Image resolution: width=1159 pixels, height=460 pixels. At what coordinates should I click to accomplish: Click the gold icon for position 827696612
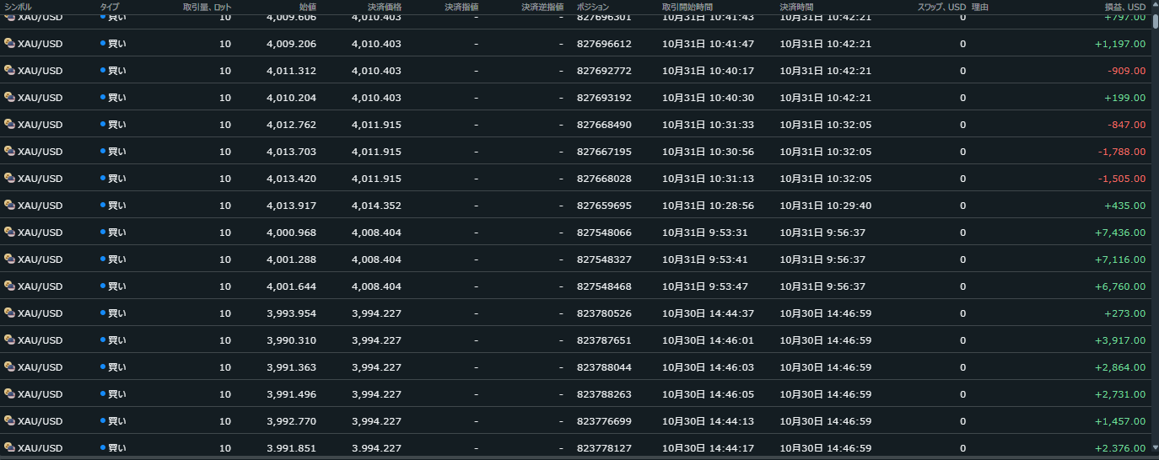click(x=9, y=43)
